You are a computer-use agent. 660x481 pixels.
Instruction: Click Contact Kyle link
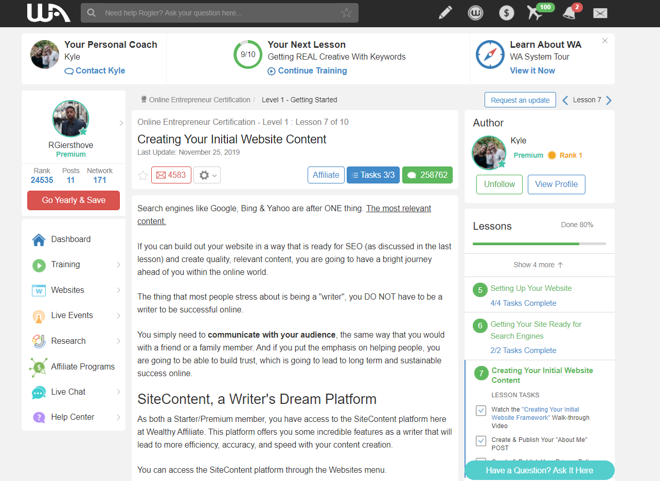95,71
